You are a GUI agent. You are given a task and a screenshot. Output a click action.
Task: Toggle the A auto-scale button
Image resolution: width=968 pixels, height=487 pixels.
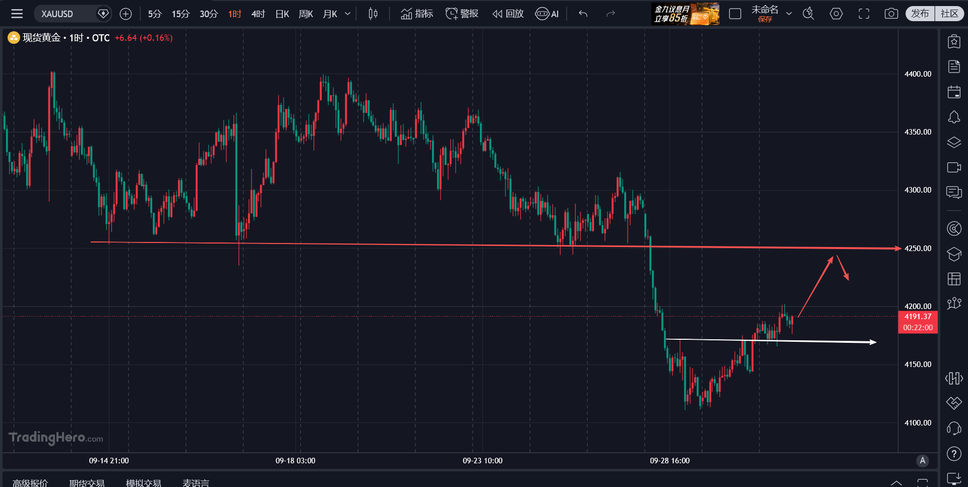(923, 460)
